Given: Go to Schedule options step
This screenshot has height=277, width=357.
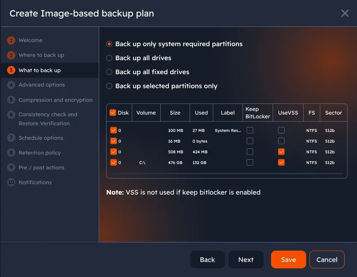Looking at the screenshot, I should [x=40, y=138].
